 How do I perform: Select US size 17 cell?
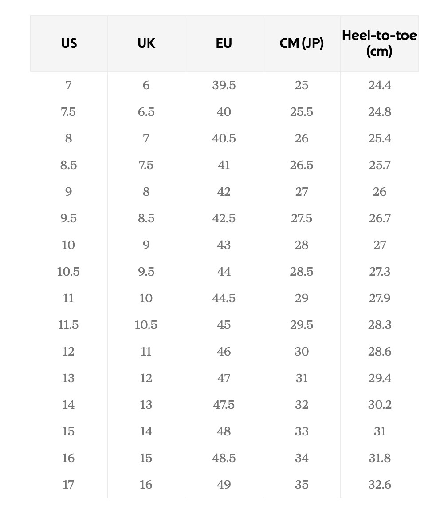point(69,485)
